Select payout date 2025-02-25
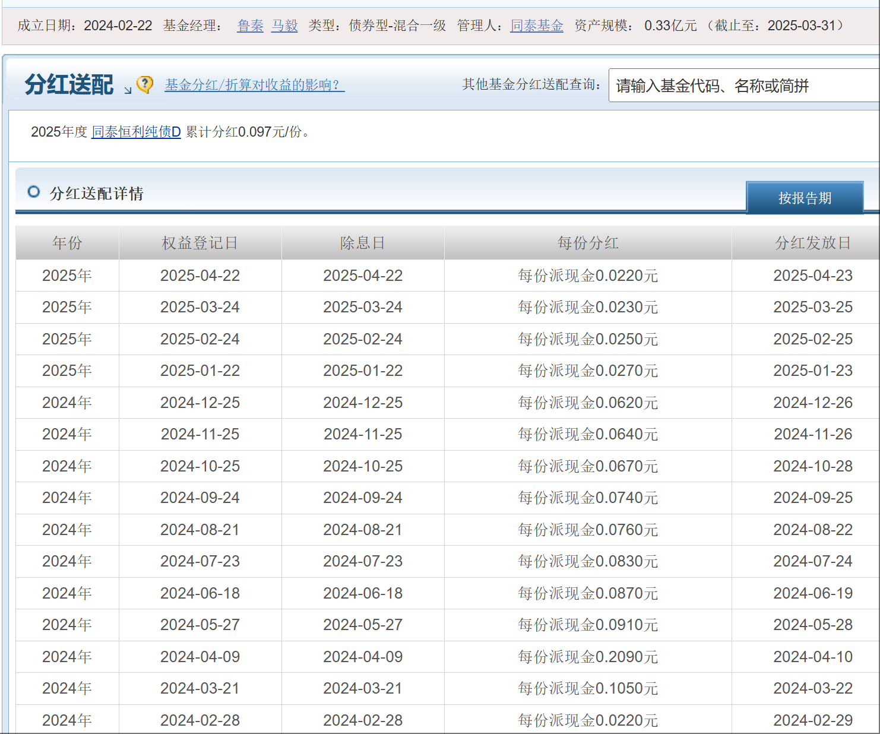The width and height of the screenshot is (880, 734). [813, 339]
